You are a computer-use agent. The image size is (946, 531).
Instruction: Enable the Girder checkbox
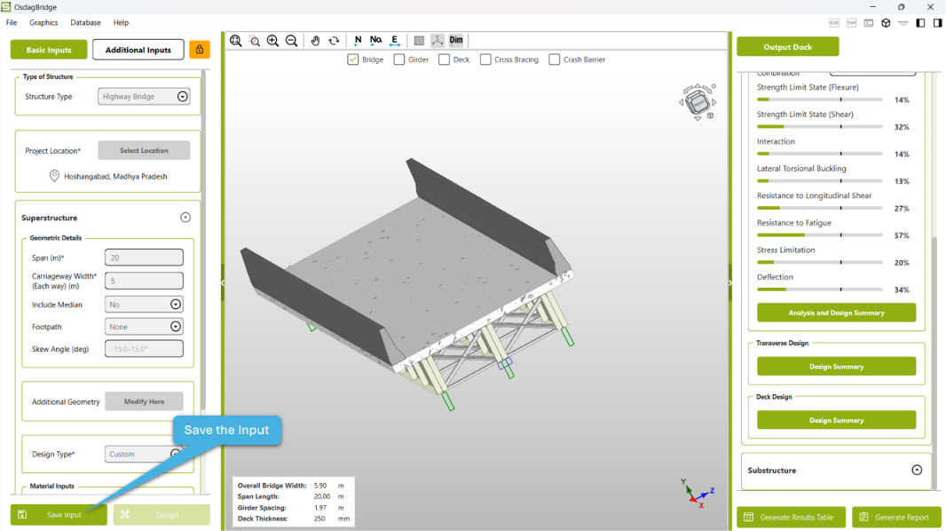(x=398, y=59)
